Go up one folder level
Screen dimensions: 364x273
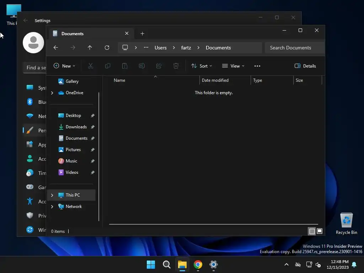[x=90, y=48]
